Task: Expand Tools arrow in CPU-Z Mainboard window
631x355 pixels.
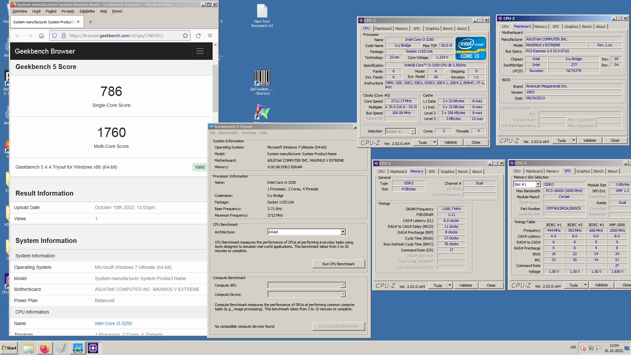Action: (573, 140)
